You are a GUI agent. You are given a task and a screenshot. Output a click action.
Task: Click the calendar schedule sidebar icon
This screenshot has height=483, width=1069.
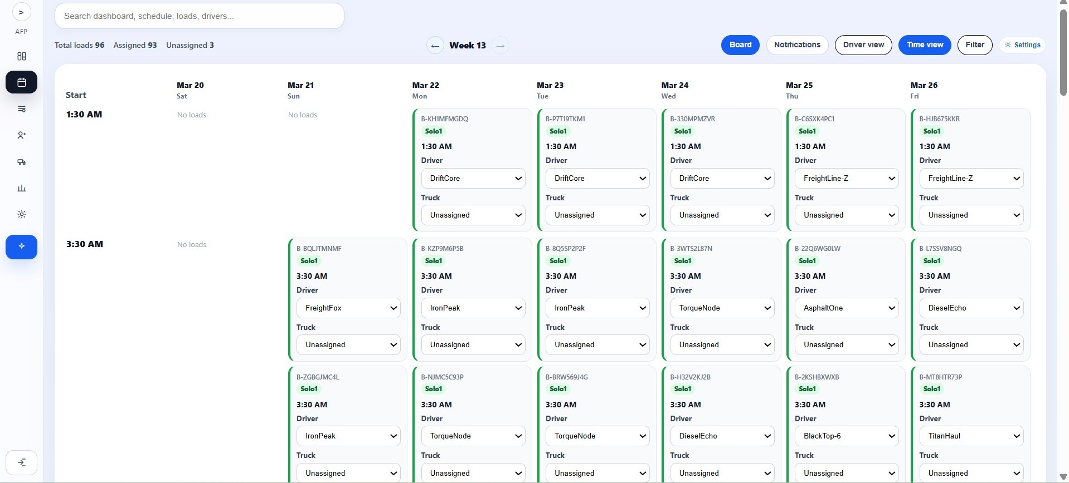click(x=21, y=82)
